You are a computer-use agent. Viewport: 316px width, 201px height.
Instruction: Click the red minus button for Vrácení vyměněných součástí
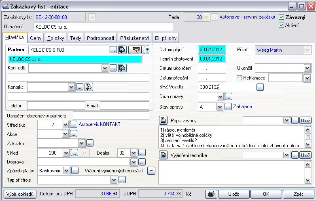151,171
